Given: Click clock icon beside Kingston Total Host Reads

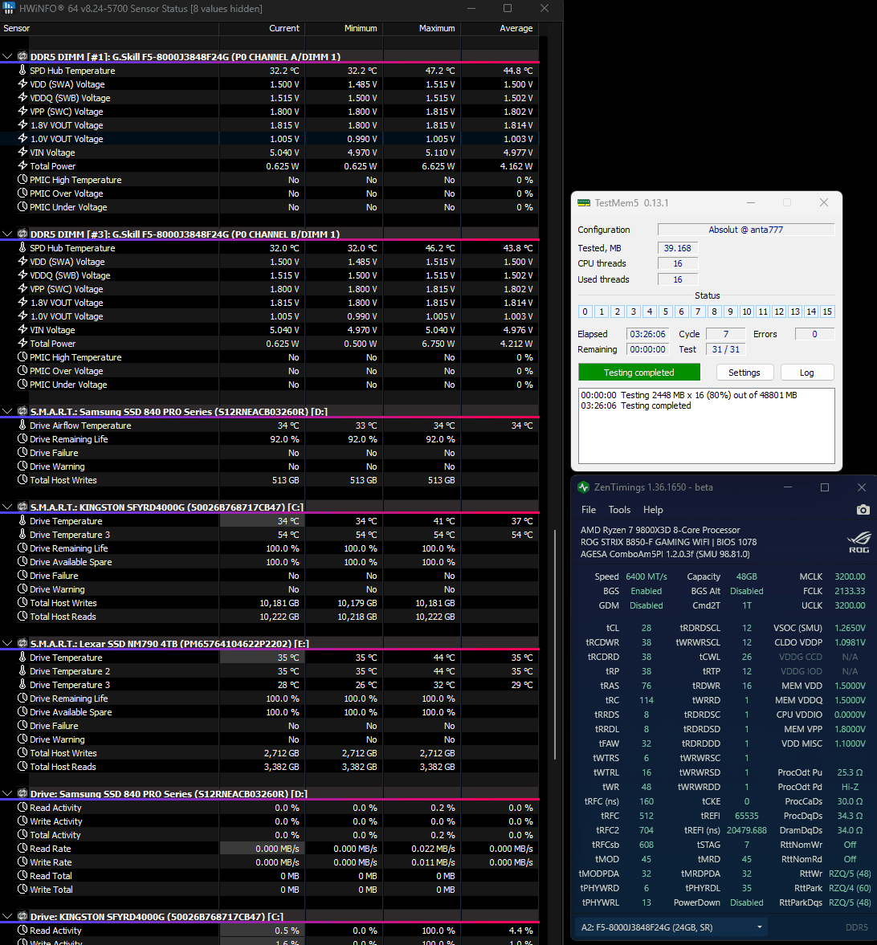Looking at the screenshot, I should coord(22,617).
